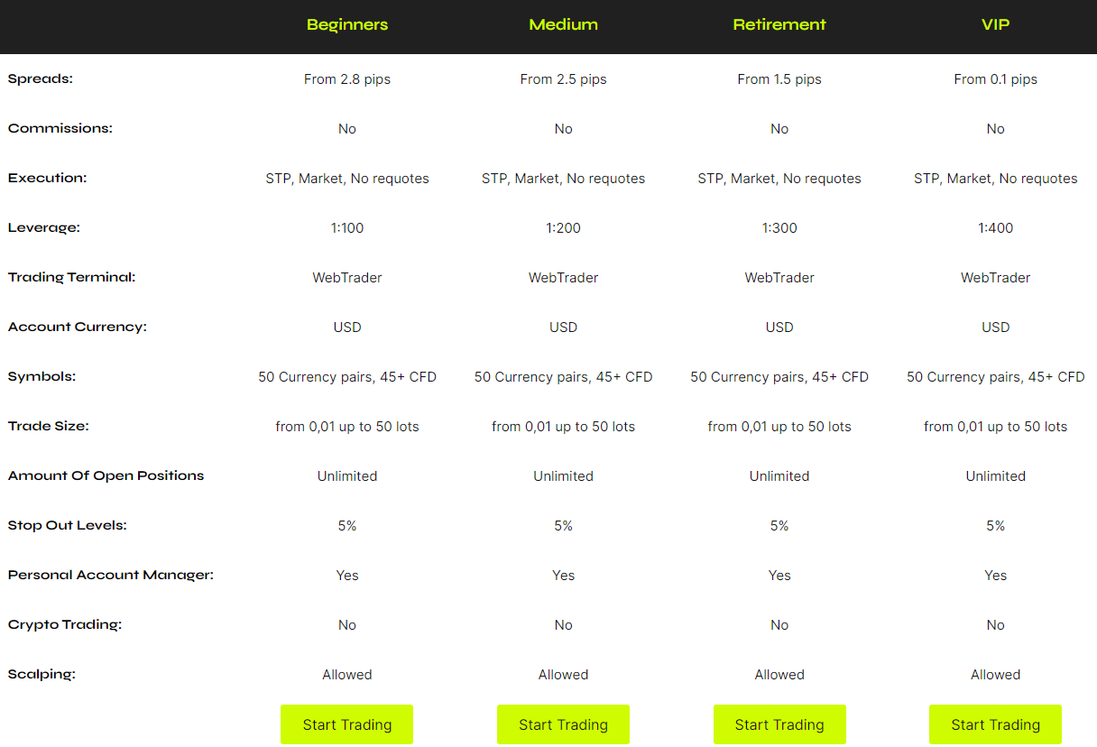Viewport: 1097px width, 747px height.
Task: Click the Beginners 1:100 leverage value
Action: [347, 228]
